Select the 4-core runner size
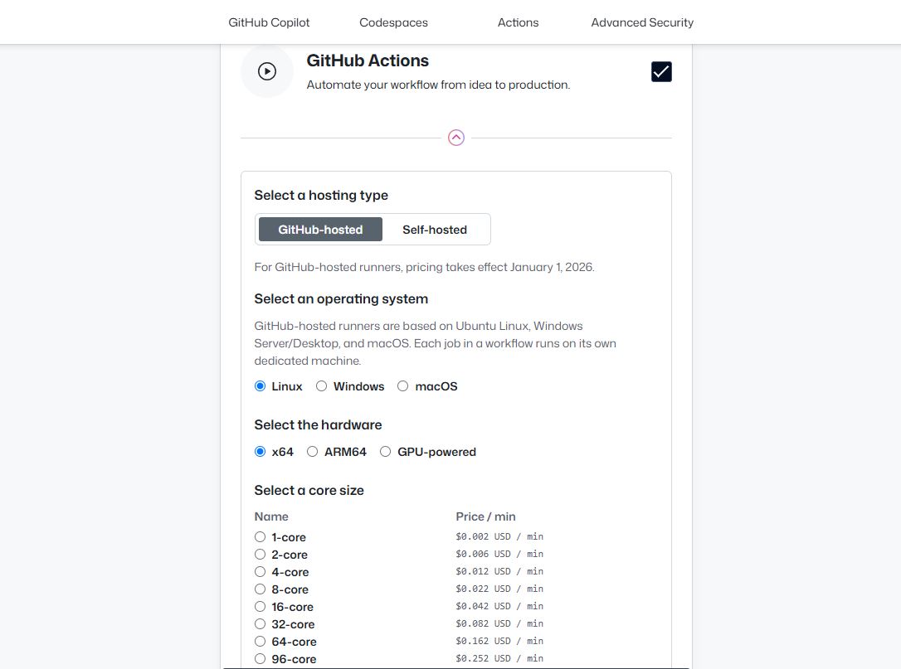 pos(260,571)
